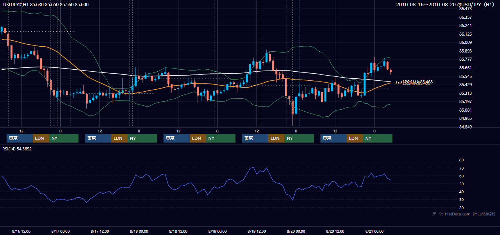Click the NY session block ending near 8/17 00:00
Viewport: 500px width, 235px height.
pyautogui.click(x=64, y=138)
